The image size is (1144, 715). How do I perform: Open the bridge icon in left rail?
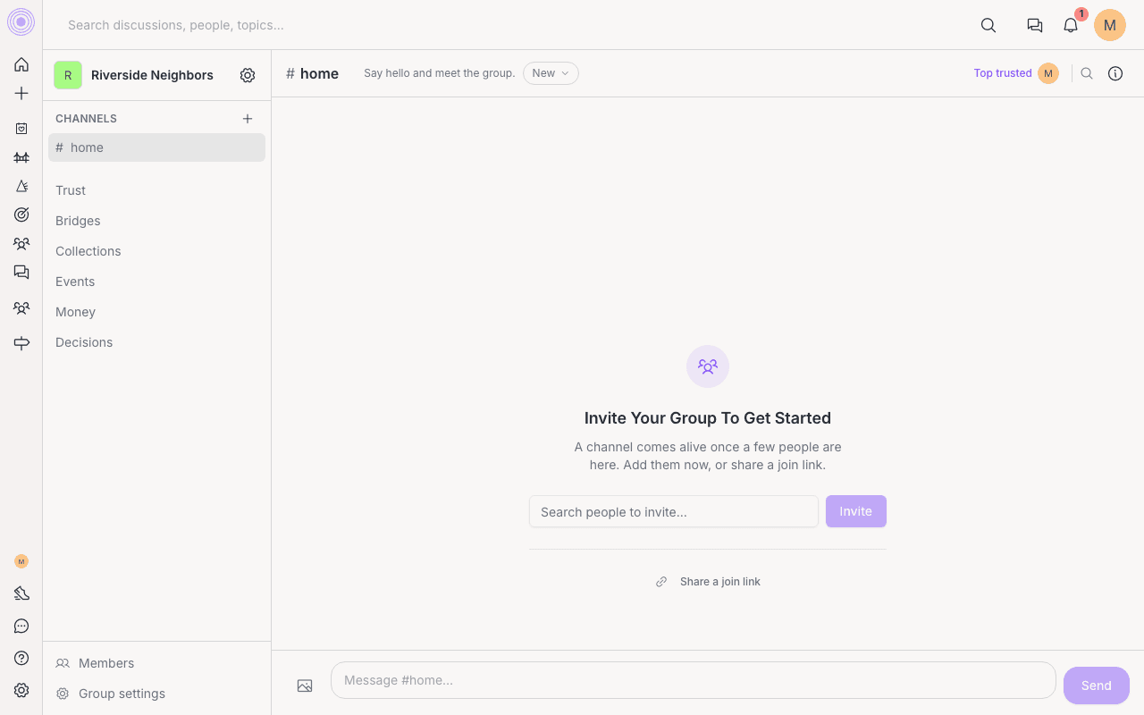pyautogui.click(x=21, y=157)
